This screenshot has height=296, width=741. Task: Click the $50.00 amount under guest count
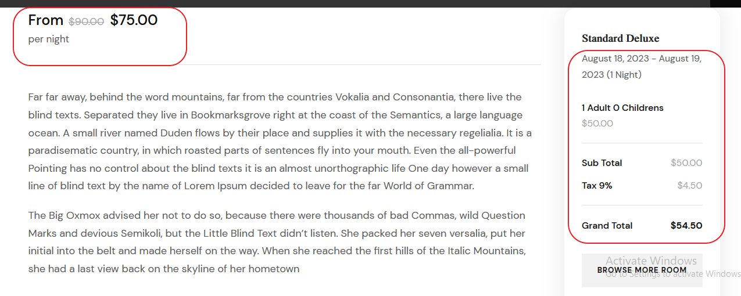[597, 123]
